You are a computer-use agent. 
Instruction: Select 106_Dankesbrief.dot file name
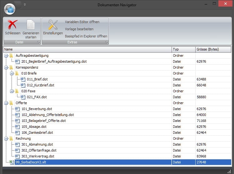tap(37, 133)
